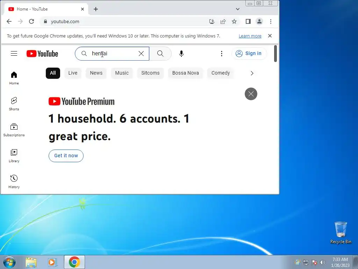
Task: Bookmark this tab with the star icon
Action: point(234,21)
